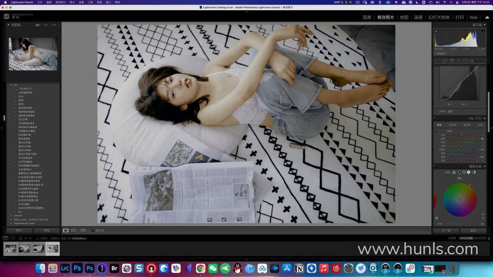Viewport: 493px width, 277px height.
Task: Click the loupe view icon in toolbar
Action: (66, 230)
